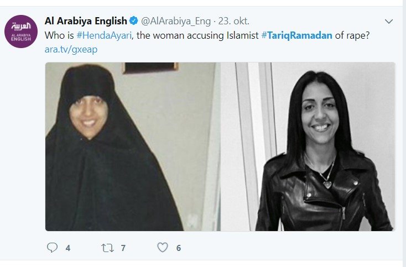Viewport: 406px width, 267px height.
Task: Expand the tweet options chevron menu
Action: click(389, 21)
